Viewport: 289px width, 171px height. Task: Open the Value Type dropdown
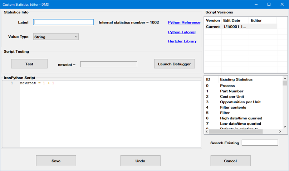tap(56, 37)
